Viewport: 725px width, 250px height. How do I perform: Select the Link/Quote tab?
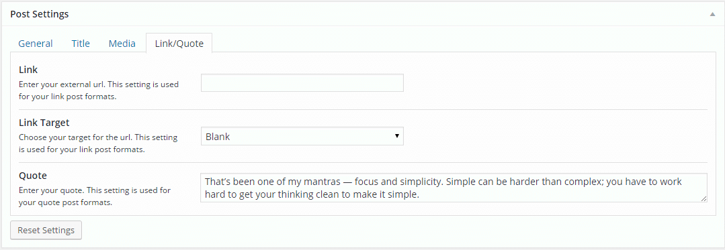tap(179, 44)
